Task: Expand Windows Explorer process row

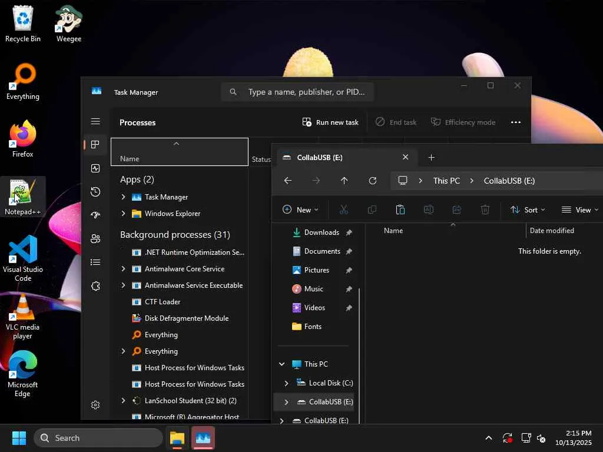Action: (123, 213)
